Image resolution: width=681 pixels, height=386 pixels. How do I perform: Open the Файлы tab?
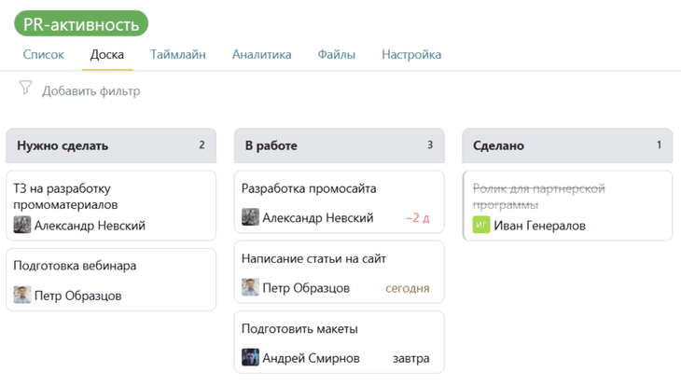coord(336,55)
